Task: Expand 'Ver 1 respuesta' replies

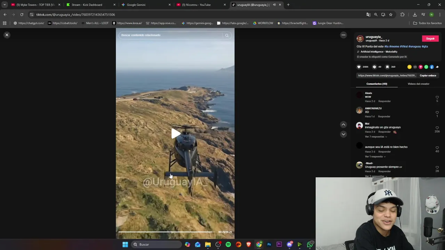Action: click(375, 157)
